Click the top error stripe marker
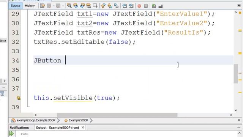Viewport: 243px width, 137px height. click(240, 13)
